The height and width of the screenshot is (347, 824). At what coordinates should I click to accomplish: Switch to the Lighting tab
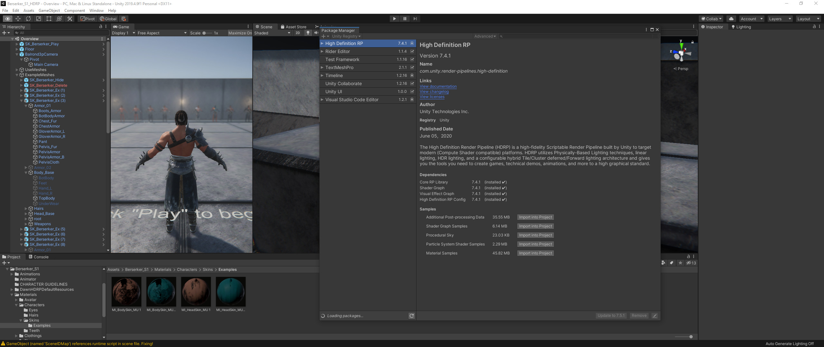pos(741,27)
